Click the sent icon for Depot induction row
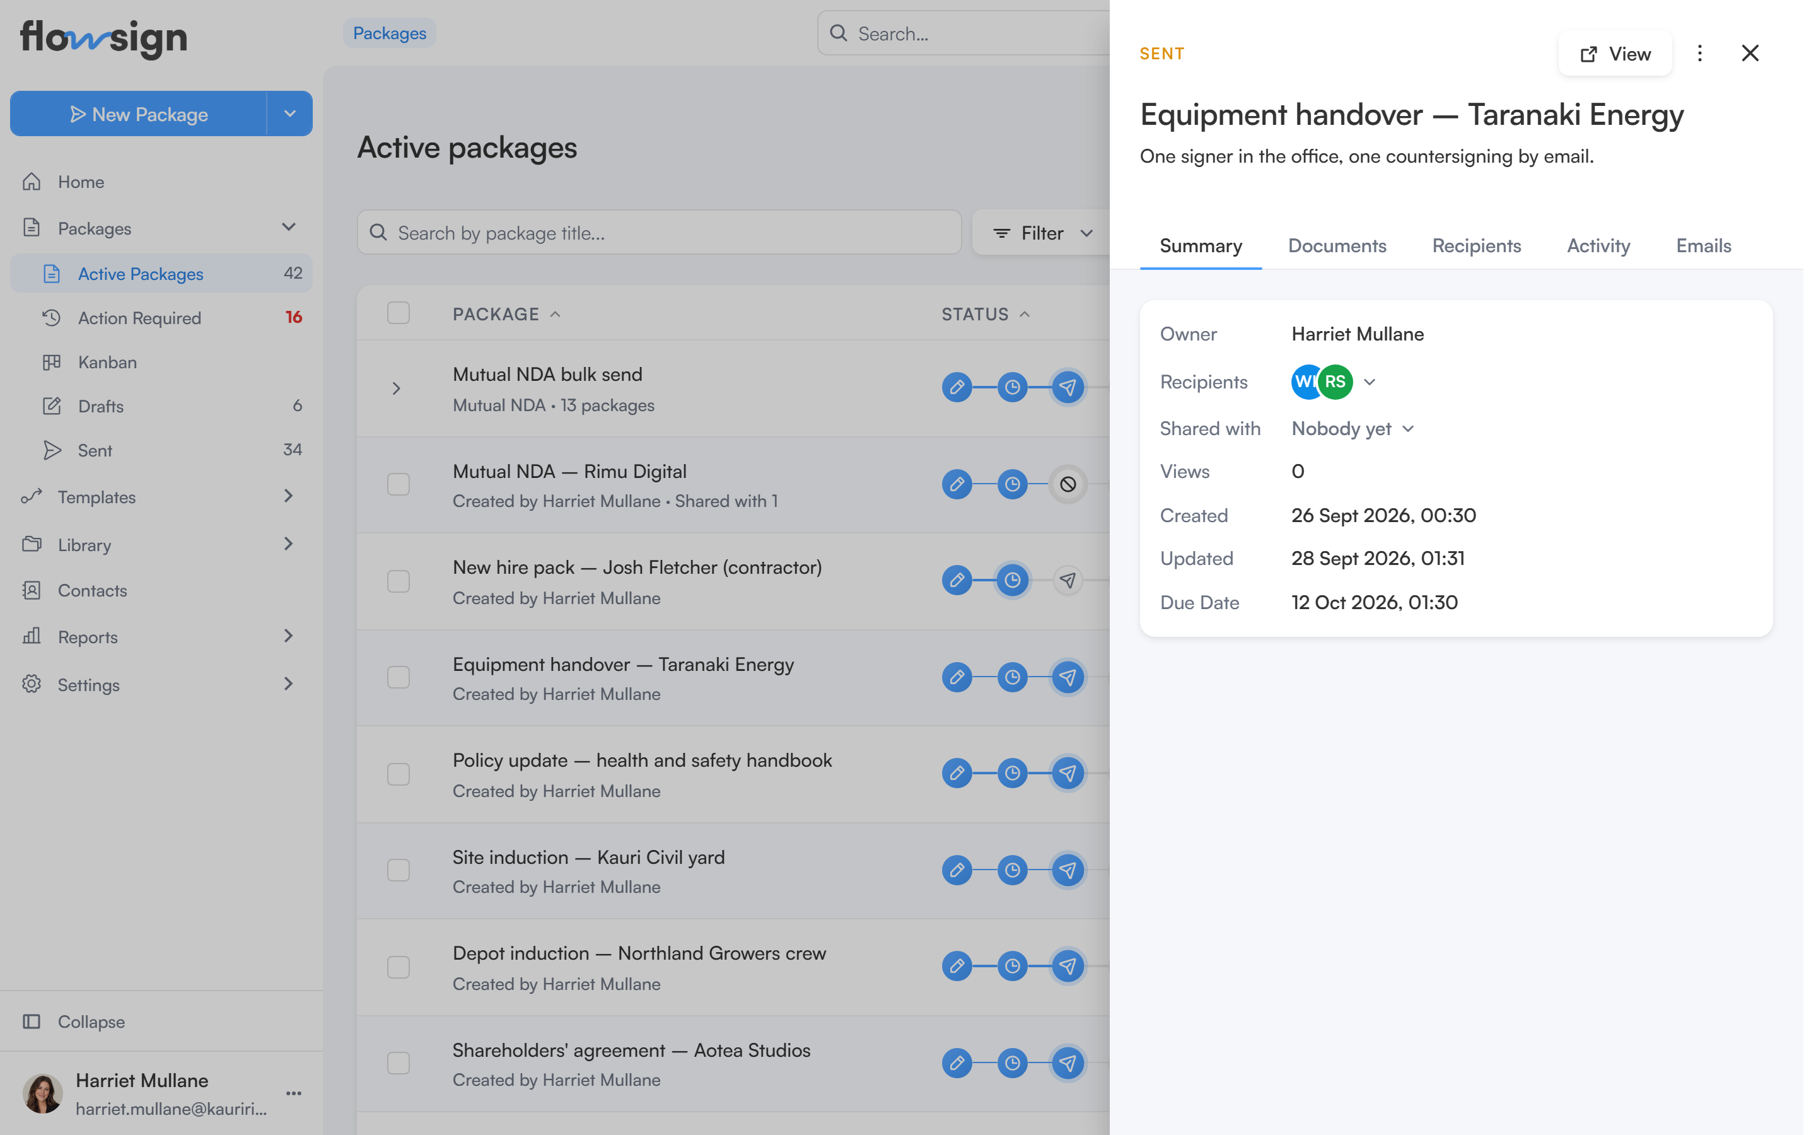Screen dimensions: 1816x1135 point(1068,966)
